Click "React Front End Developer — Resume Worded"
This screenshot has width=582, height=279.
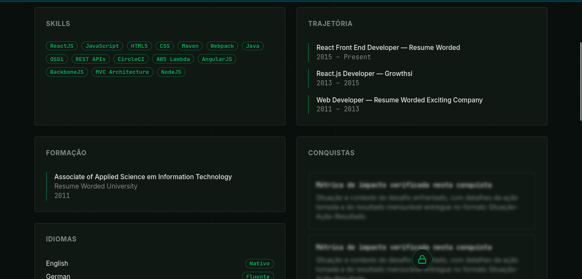[x=388, y=47]
